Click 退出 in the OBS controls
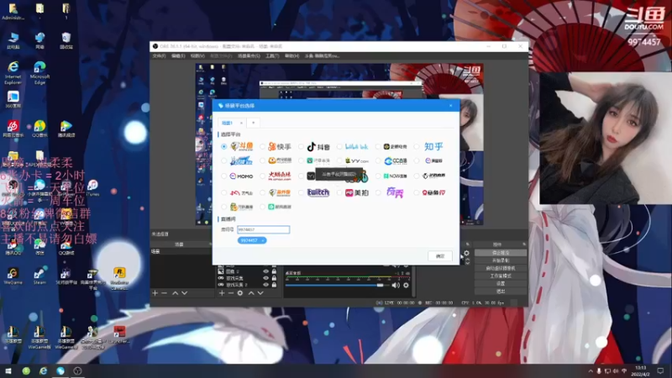Viewport: 672px width, 378px height. pos(501,291)
